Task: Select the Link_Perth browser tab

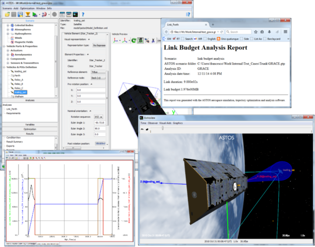Action: pyautogui.click(x=186, y=25)
